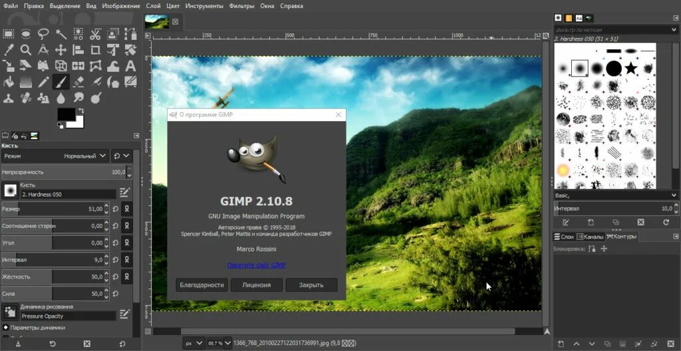Select the star-shaped brush thumbnail

point(630,68)
